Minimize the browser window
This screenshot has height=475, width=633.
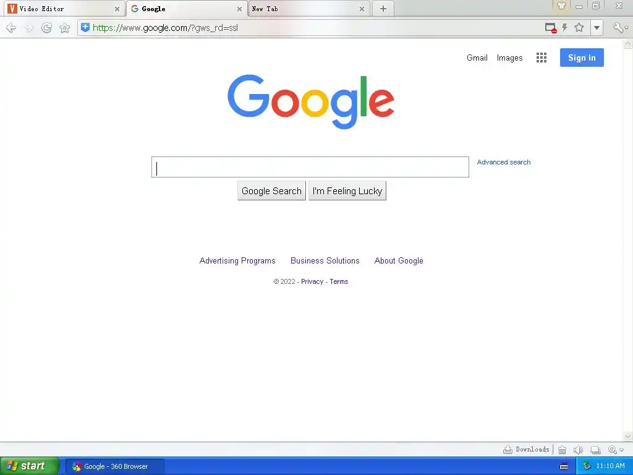(579, 6)
